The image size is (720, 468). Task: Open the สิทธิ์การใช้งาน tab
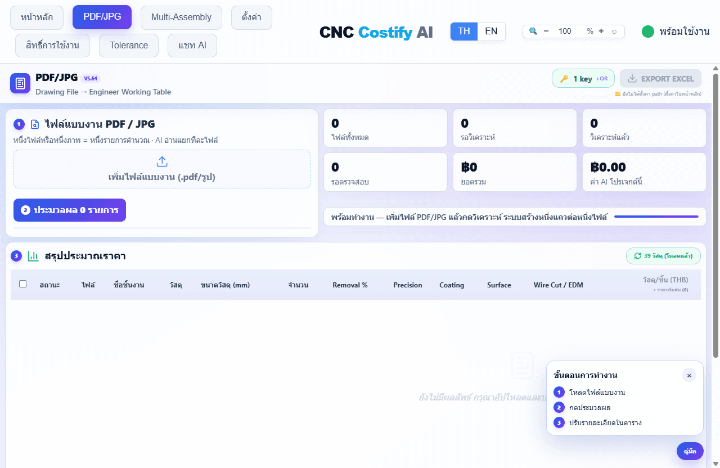click(x=53, y=46)
